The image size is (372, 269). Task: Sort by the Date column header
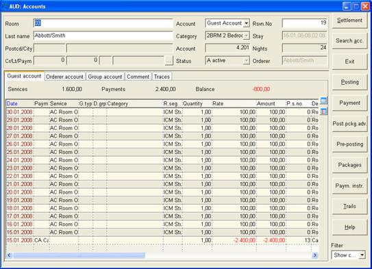pyautogui.click(x=20, y=104)
